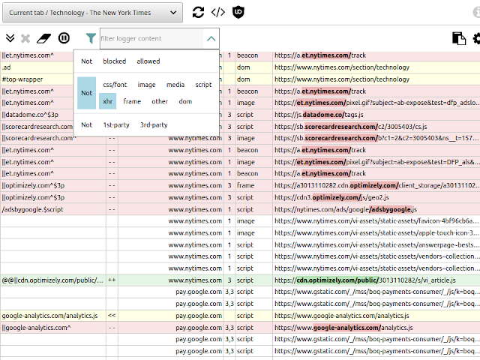Open the favicon-4bf96cb6a image URL

376,221
